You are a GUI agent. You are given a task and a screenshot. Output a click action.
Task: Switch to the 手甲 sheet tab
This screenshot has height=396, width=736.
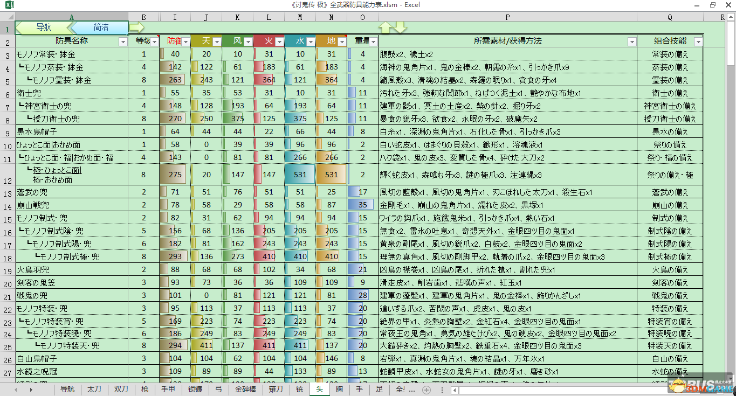click(168, 390)
